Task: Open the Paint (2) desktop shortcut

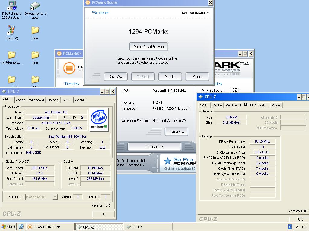Action: (12, 32)
